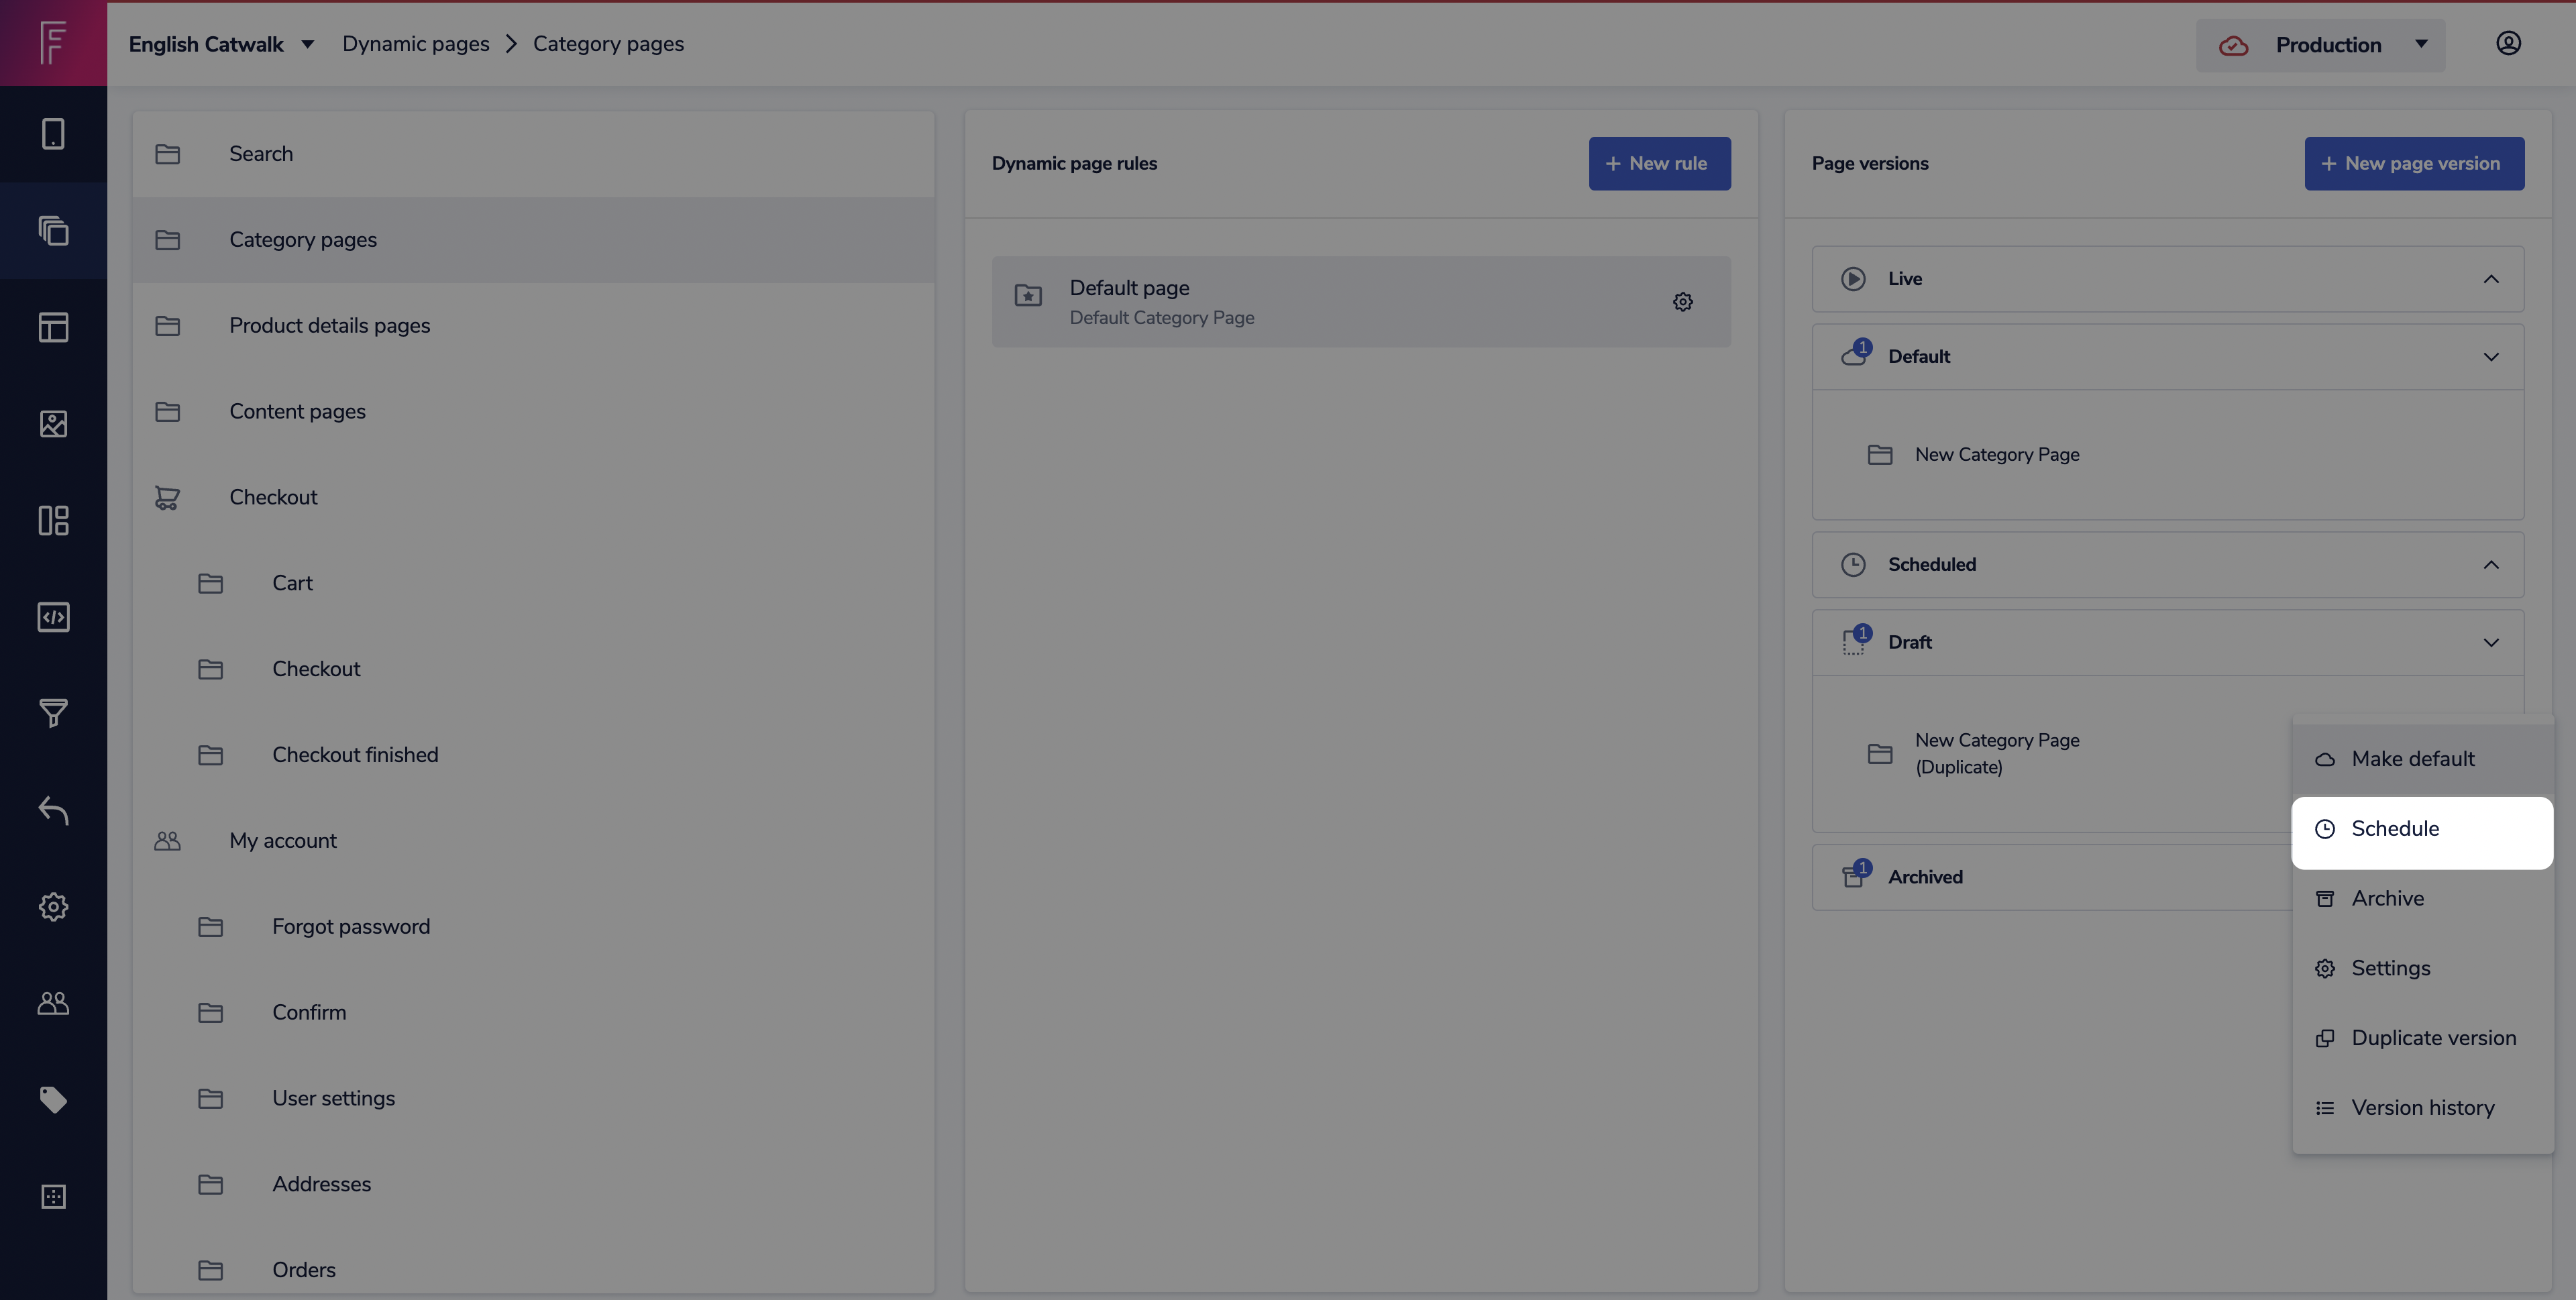Click the New page version button

(2413, 163)
